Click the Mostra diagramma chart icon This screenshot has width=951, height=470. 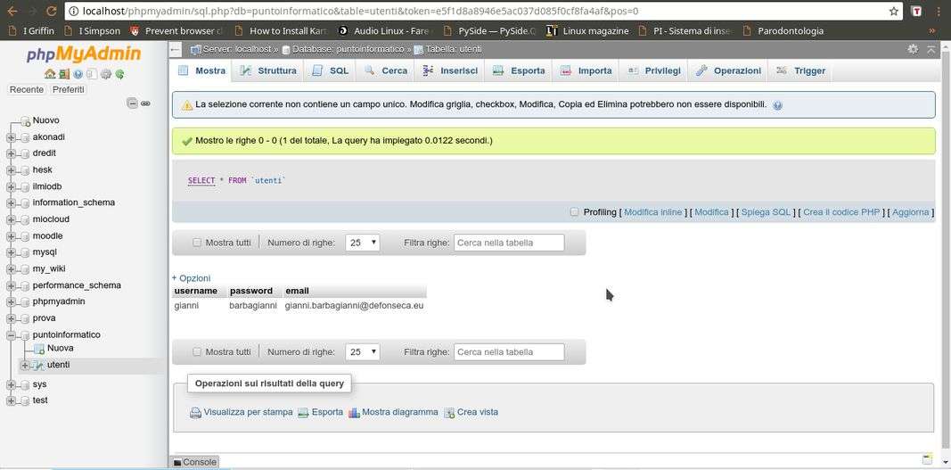coord(354,413)
